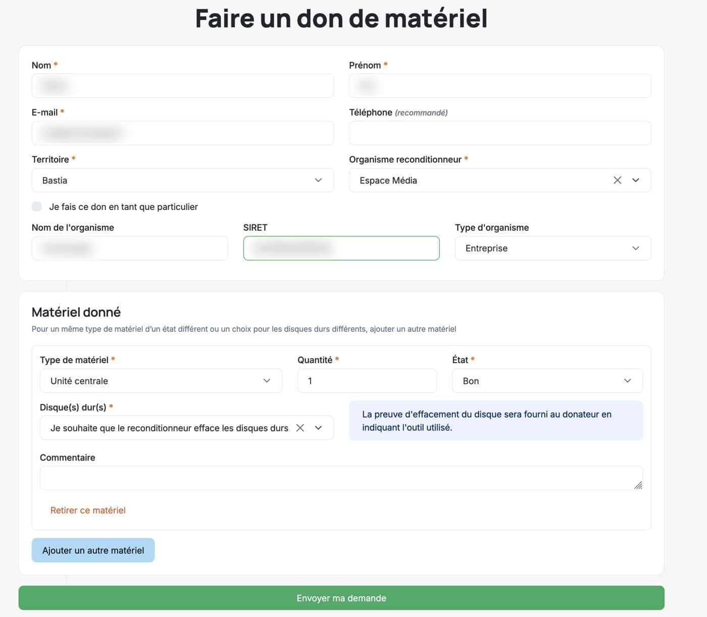
Task: Clear the Espace Média selection with the X icon
Action: tap(617, 180)
